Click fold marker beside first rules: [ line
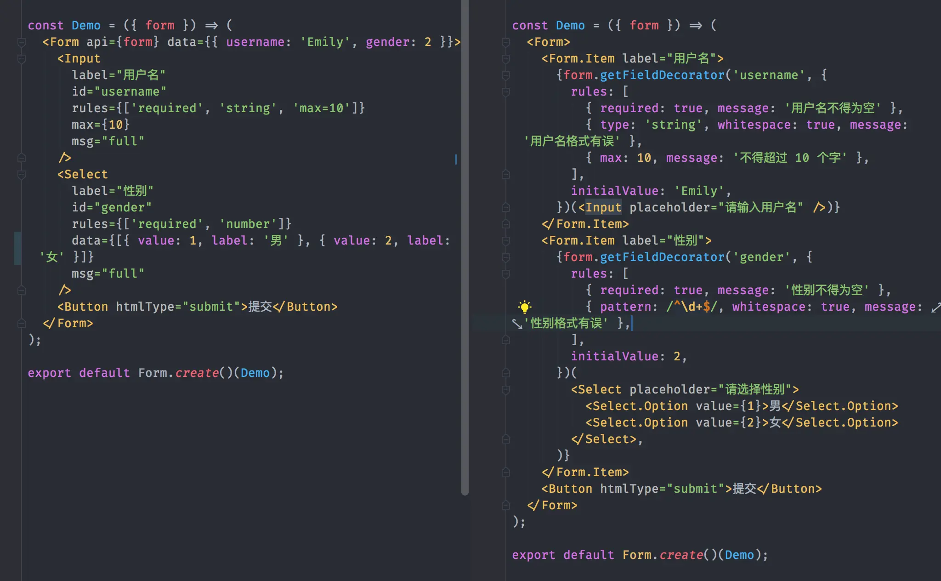This screenshot has width=941, height=581. click(x=506, y=92)
